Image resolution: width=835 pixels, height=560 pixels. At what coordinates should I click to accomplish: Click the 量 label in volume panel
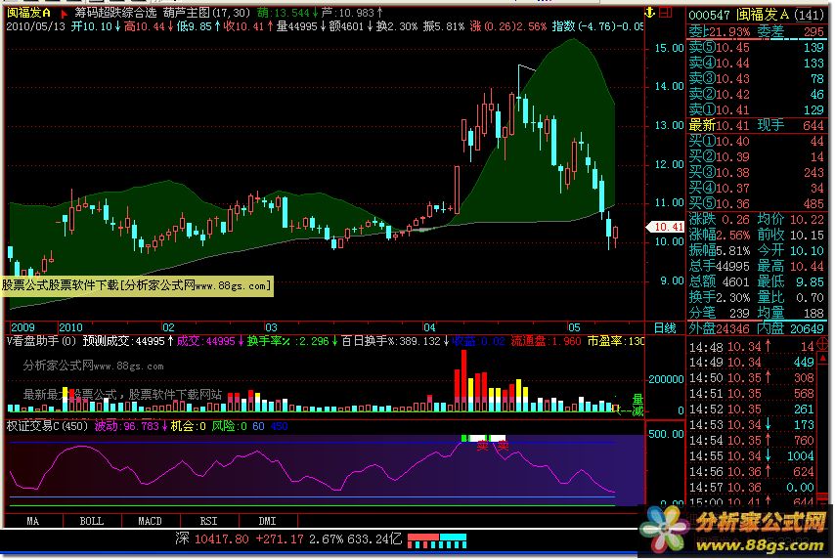coord(637,399)
